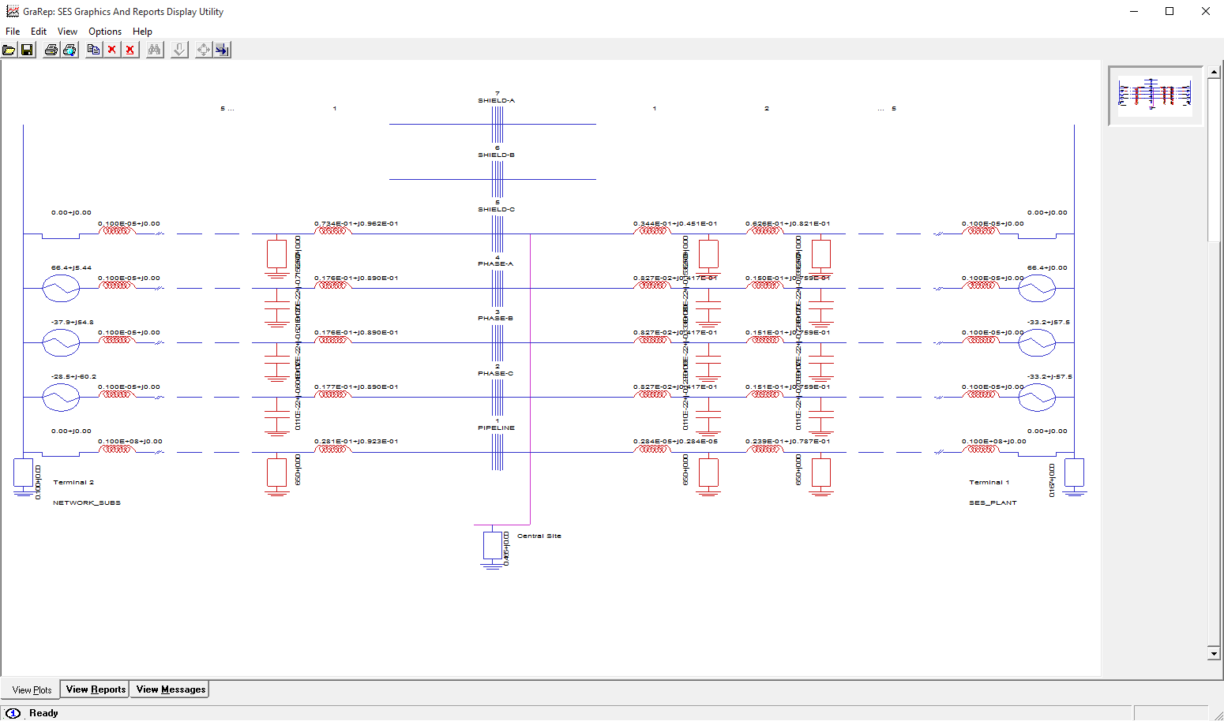Click the Print icon in toolbar
This screenshot has height=721, width=1224.
pyautogui.click(x=51, y=50)
